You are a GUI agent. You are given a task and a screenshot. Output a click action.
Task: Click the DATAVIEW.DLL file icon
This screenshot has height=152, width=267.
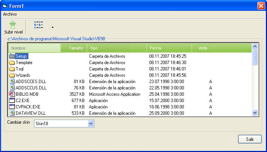click(x=12, y=113)
